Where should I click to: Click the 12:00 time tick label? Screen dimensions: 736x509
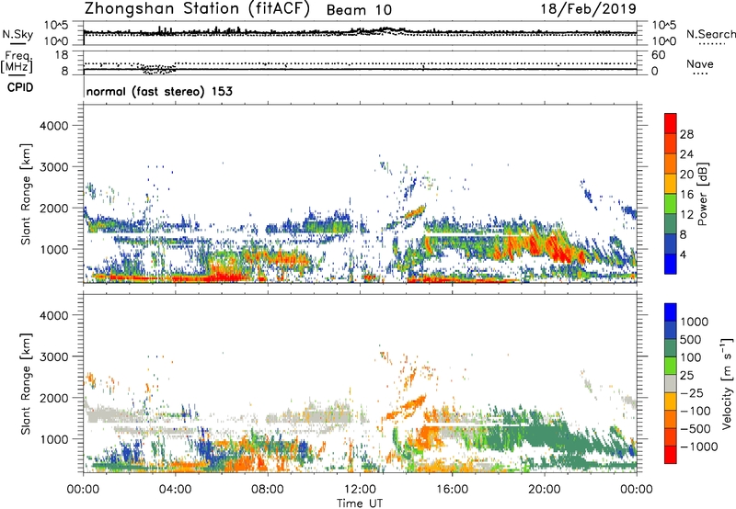point(360,490)
